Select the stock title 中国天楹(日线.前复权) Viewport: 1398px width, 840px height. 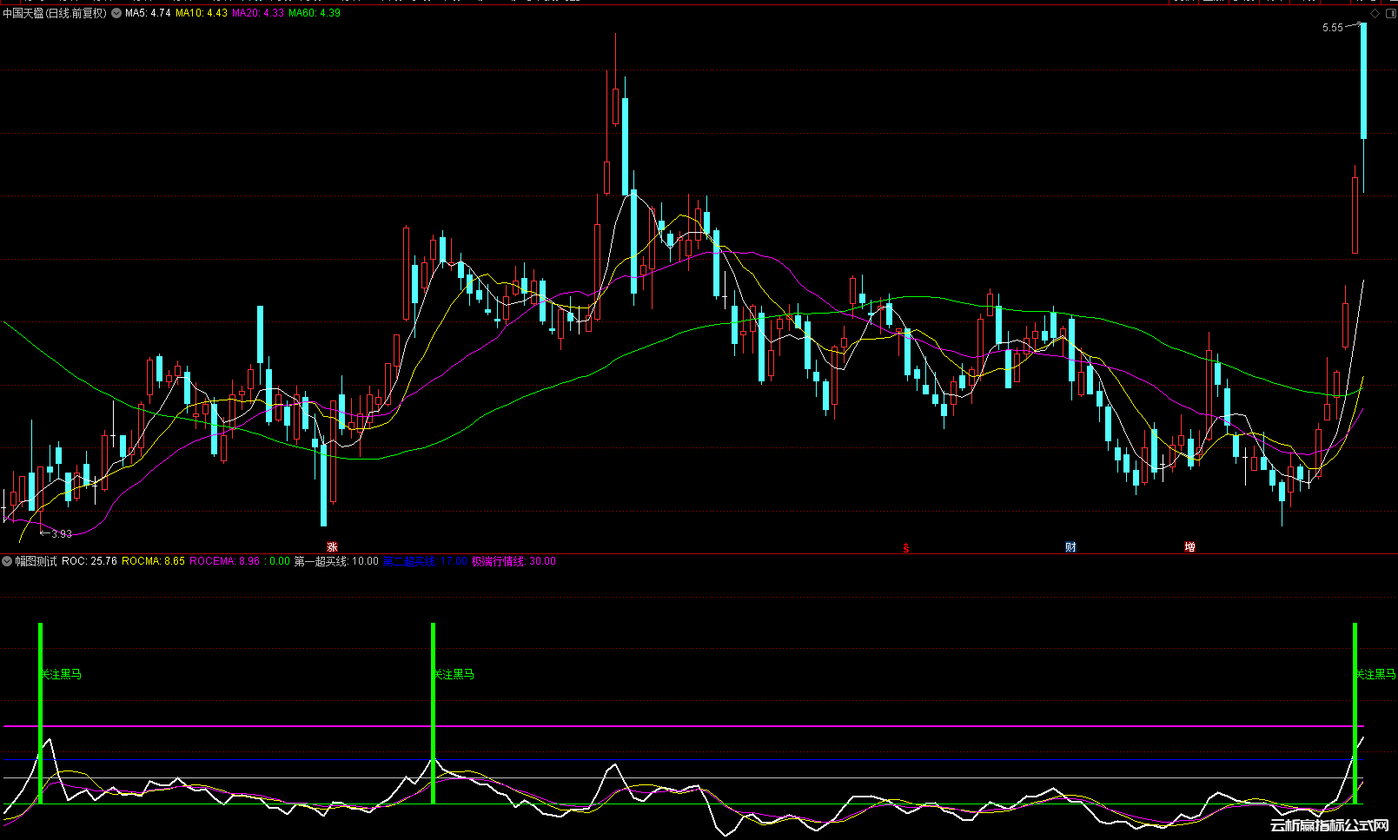pos(56,13)
